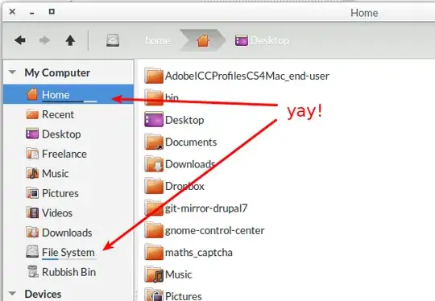Select the bin folder icon

153,97
